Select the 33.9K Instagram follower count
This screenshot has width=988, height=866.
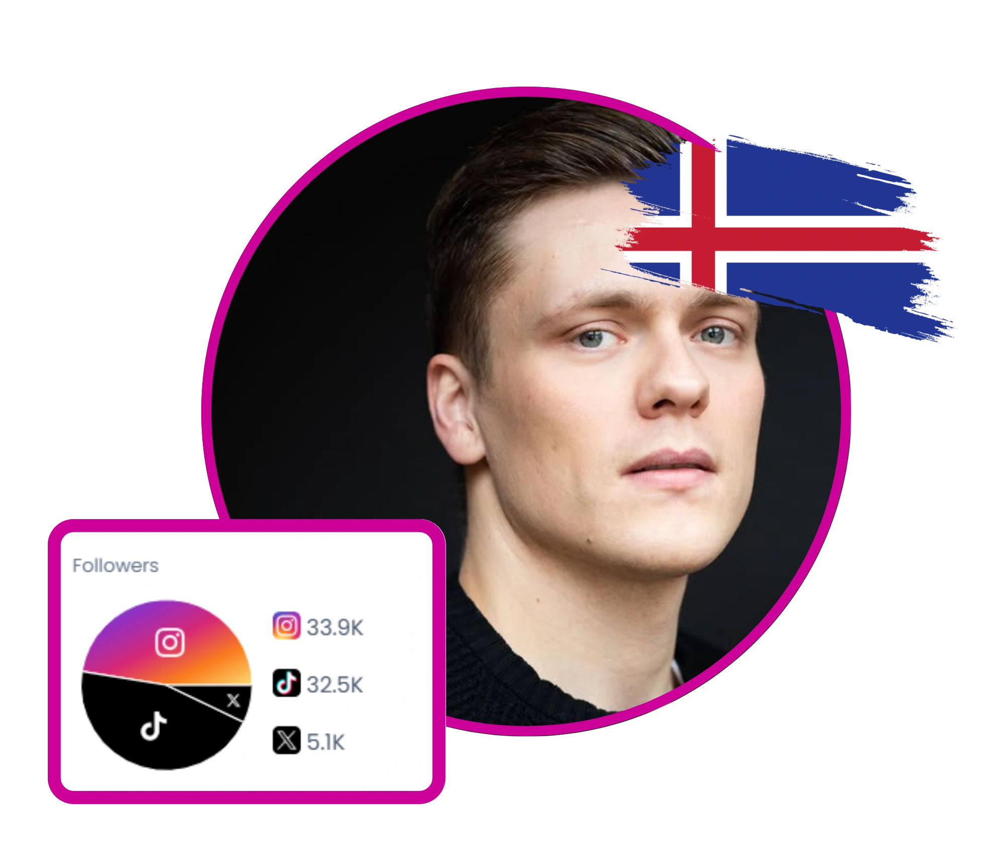click(x=335, y=627)
